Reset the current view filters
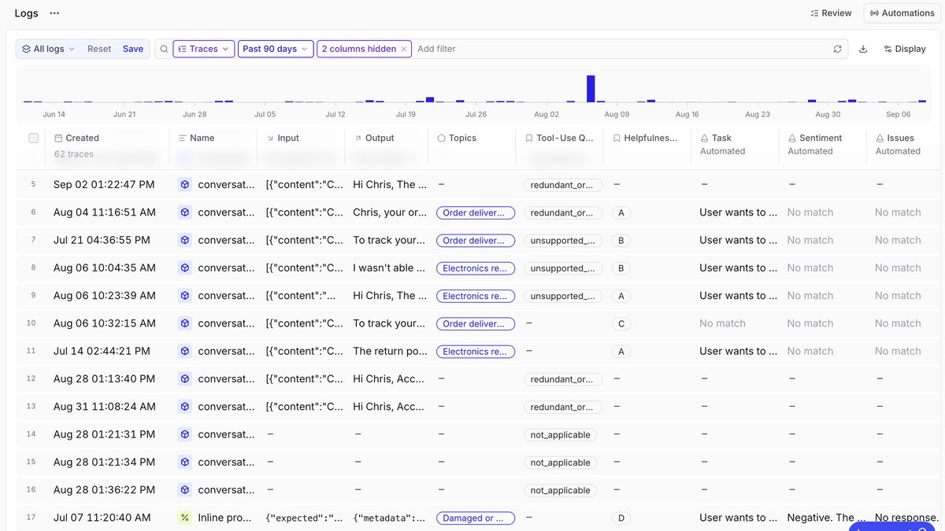 click(x=99, y=49)
